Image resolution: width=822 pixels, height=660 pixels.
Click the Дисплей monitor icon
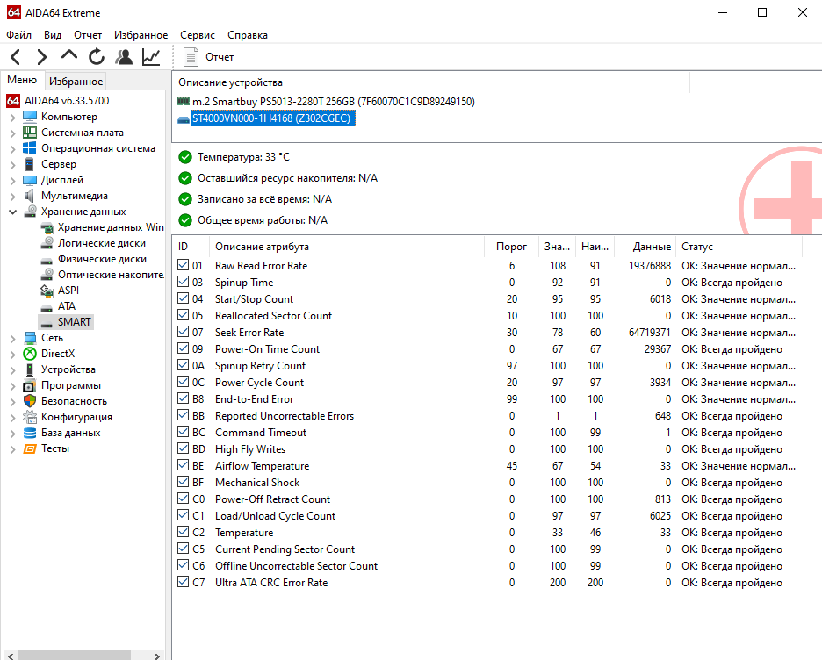point(30,180)
